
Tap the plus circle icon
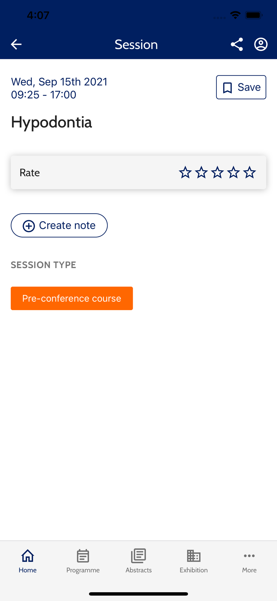pyautogui.click(x=29, y=226)
